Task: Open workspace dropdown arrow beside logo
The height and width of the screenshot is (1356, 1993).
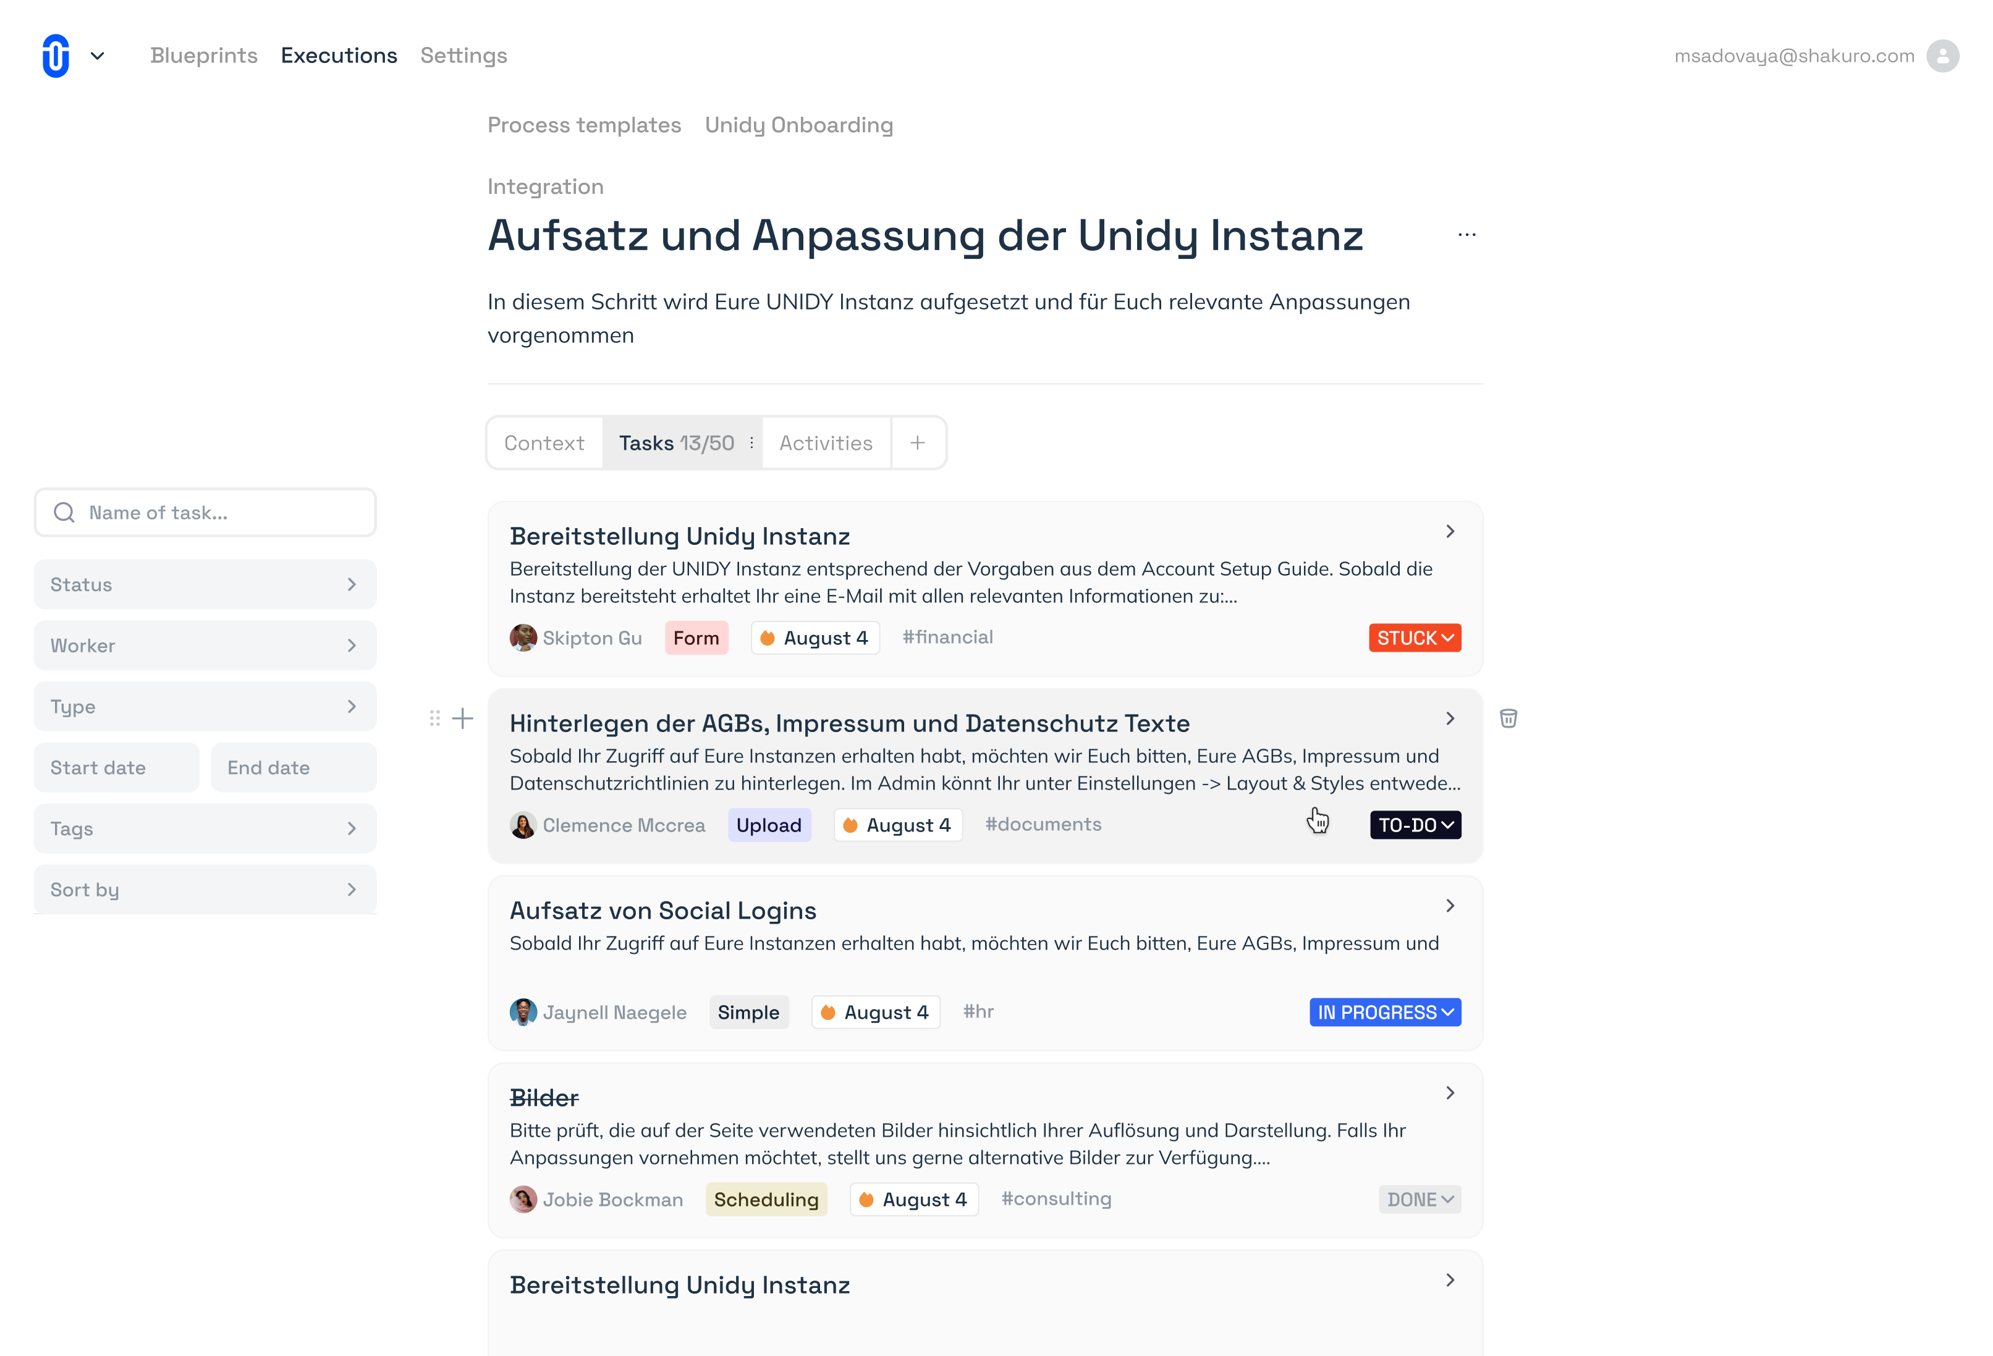Action: 98,56
